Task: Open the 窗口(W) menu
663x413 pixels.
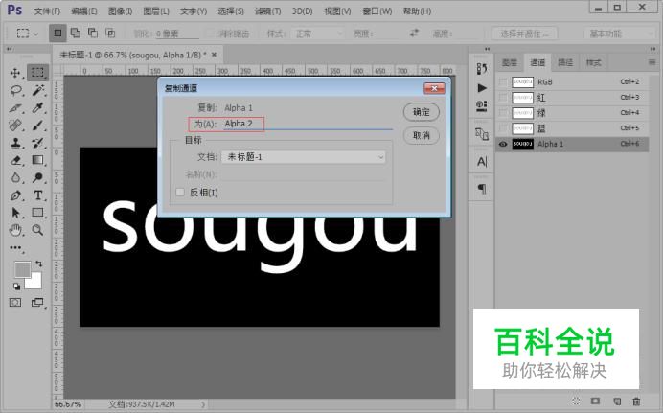Action: [377, 11]
